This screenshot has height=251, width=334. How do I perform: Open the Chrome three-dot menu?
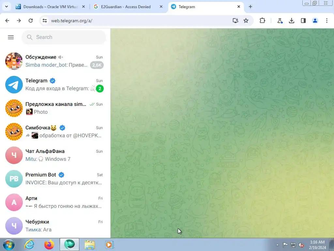click(x=327, y=21)
